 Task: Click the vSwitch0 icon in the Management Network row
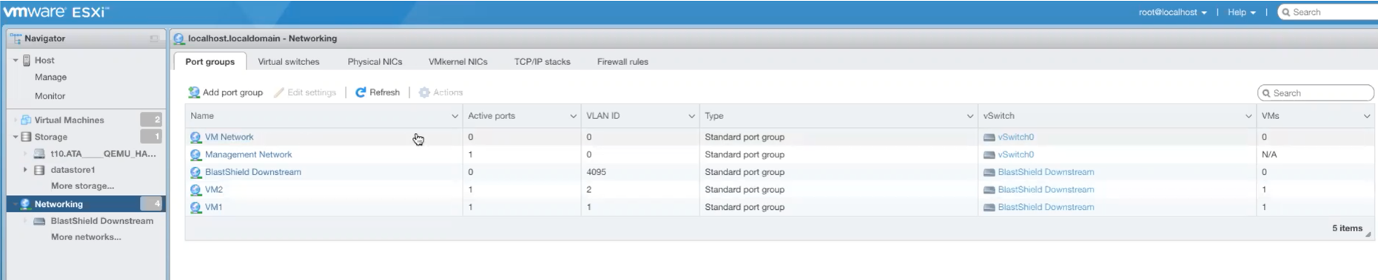click(x=989, y=155)
